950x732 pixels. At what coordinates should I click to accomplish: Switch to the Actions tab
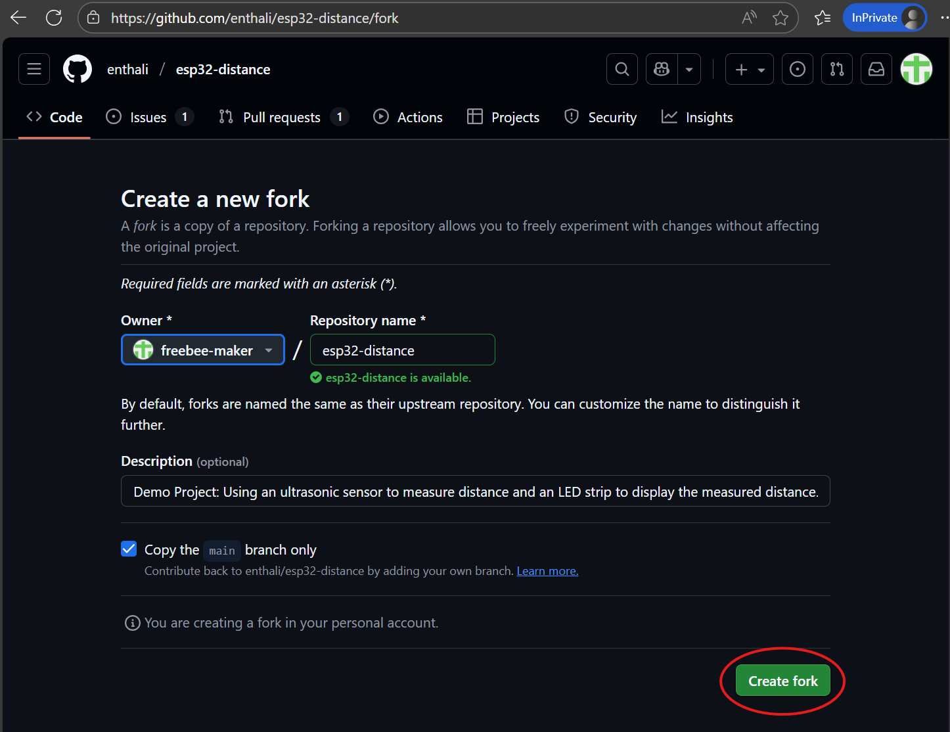(x=408, y=117)
